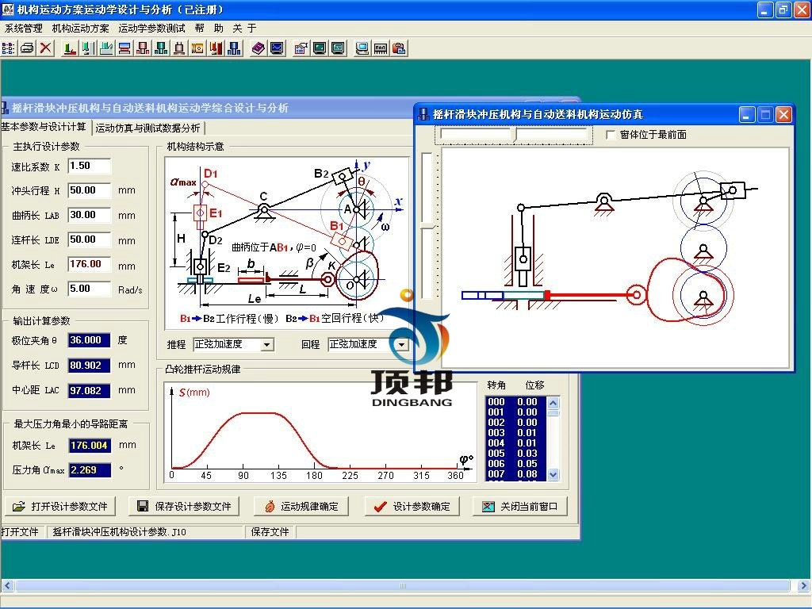Click the printer icon in the toolbar
The width and height of the screenshot is (812, 609).
27,48
